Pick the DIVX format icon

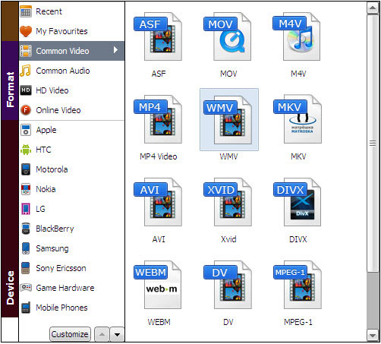298,202
